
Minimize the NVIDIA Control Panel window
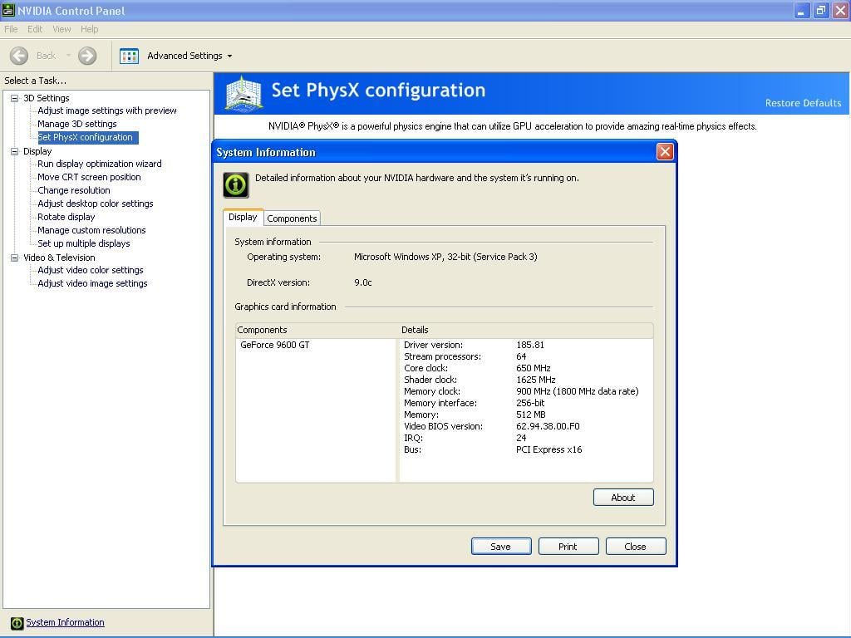(801, 11)
